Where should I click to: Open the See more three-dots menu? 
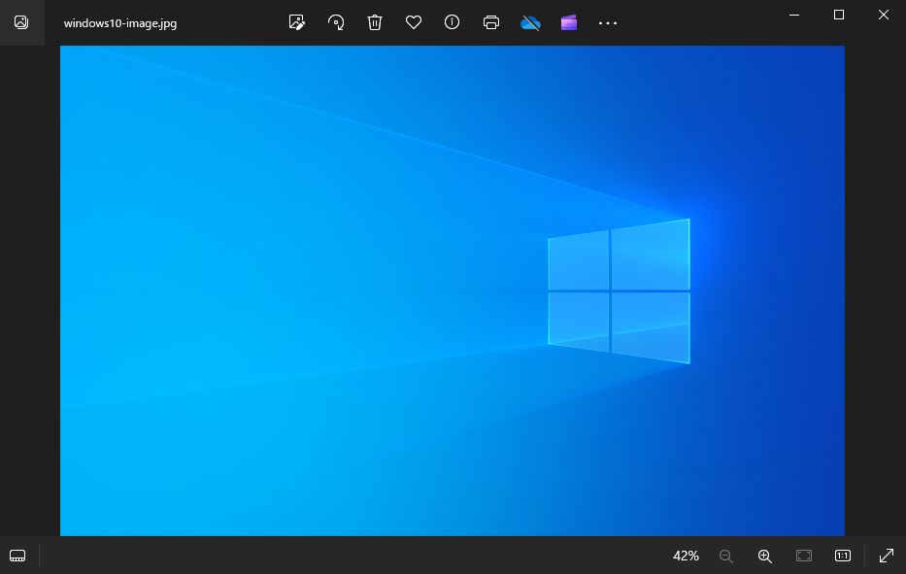[x=608, y=23]
